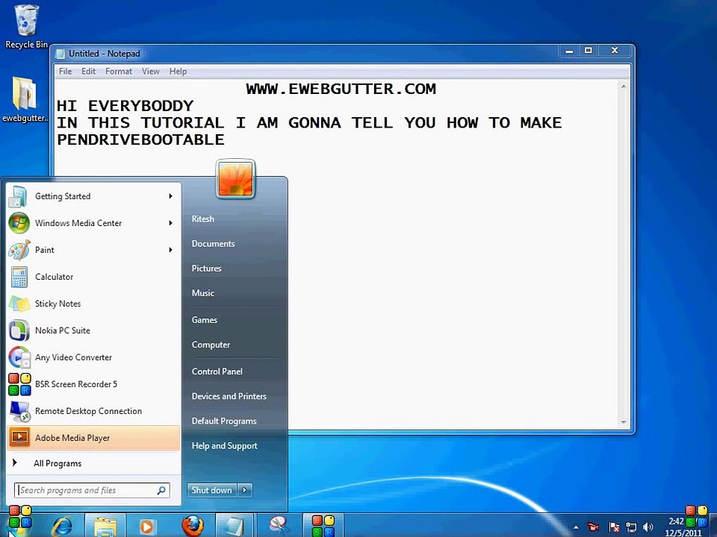Viewport: 717px width, 537px height.
Task: Launch Windows Media Center from Start menu
Action: point(94,223)
